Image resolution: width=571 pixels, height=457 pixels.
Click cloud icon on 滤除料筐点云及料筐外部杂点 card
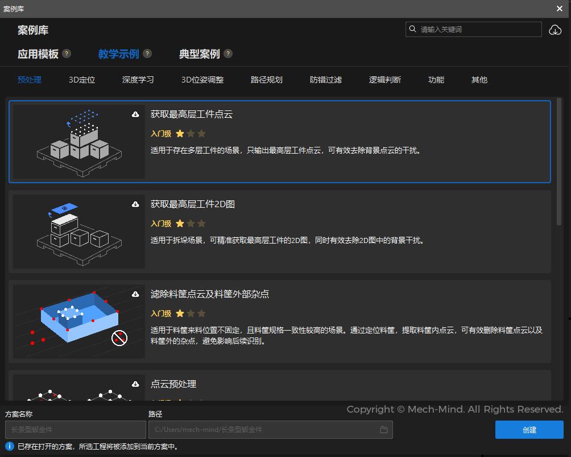click(x=135, y=294)
